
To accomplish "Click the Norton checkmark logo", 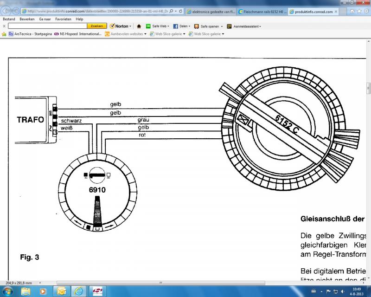I will (112, 26).
